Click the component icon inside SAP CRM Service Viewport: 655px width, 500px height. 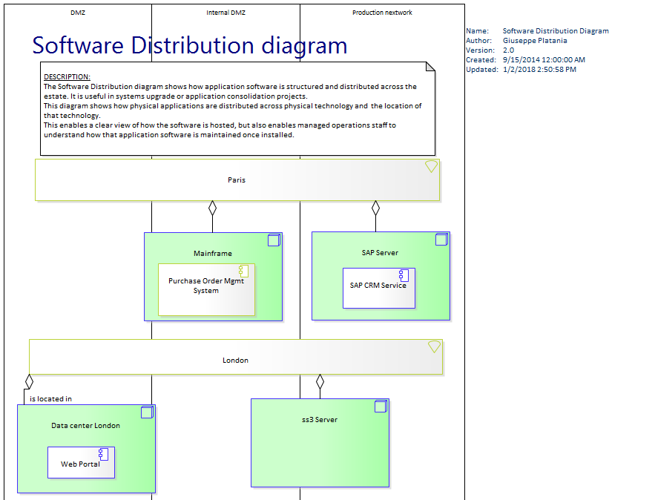(x=404, y=274)
